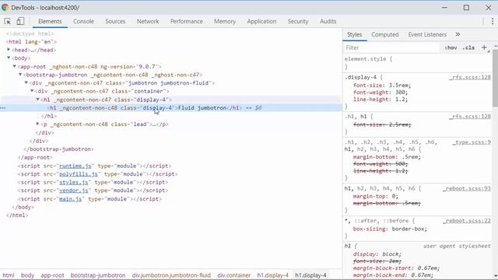Focus the Styles Filter input field
The width and height of the screenshot is (498, 280).
(x=391, y=47)
